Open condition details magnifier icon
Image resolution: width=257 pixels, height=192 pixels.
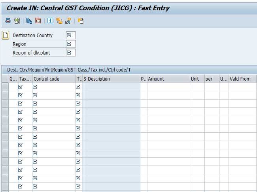17,21
